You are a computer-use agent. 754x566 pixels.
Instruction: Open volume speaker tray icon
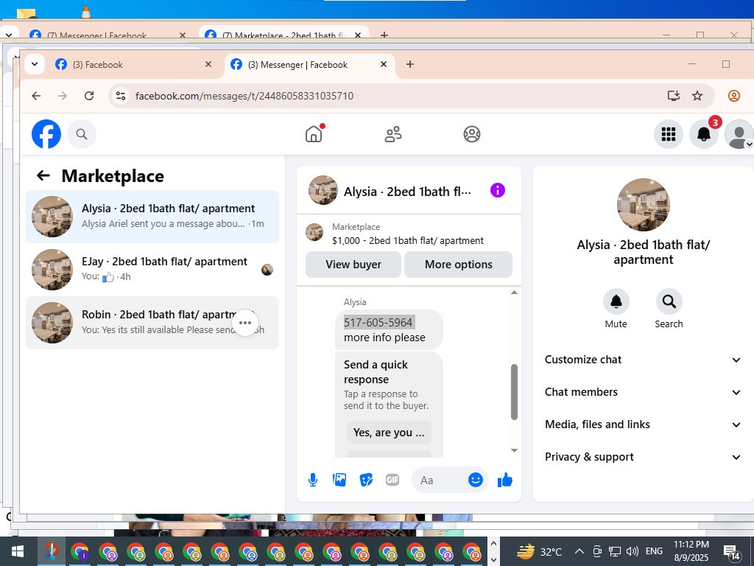click(x=632, y=551)
